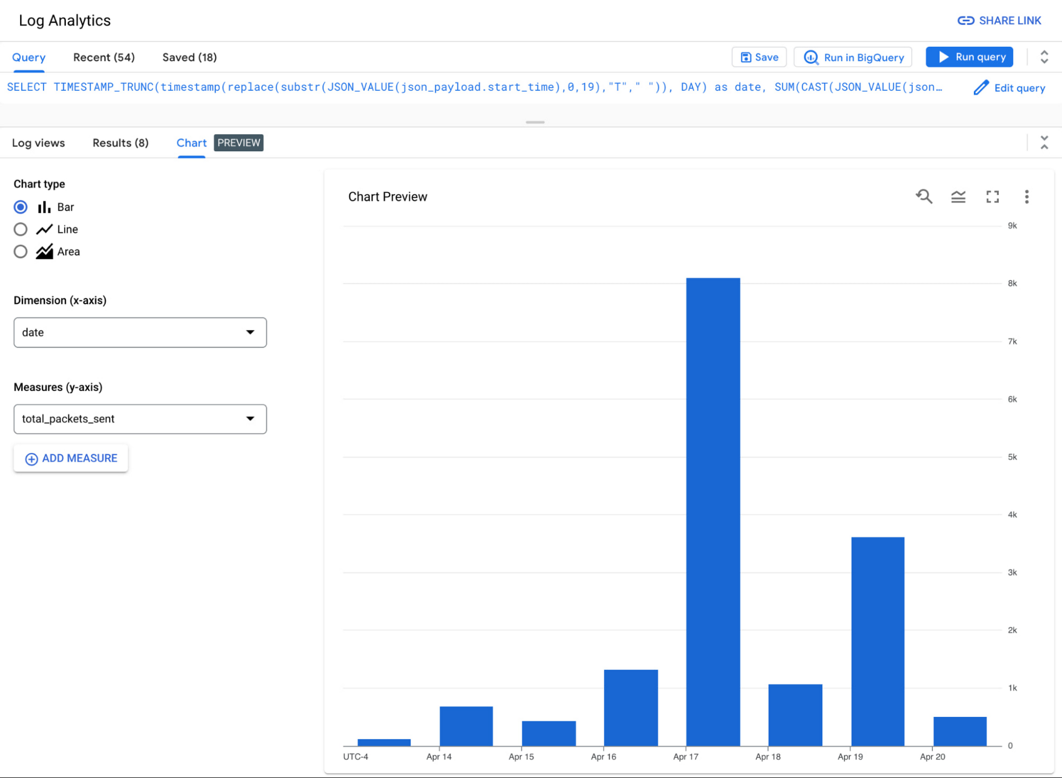Open the date dimension dropdown

click(x=140, y=333)
